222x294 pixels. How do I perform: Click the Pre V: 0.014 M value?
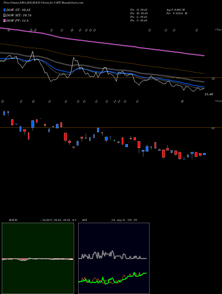[x=177, y=13]
